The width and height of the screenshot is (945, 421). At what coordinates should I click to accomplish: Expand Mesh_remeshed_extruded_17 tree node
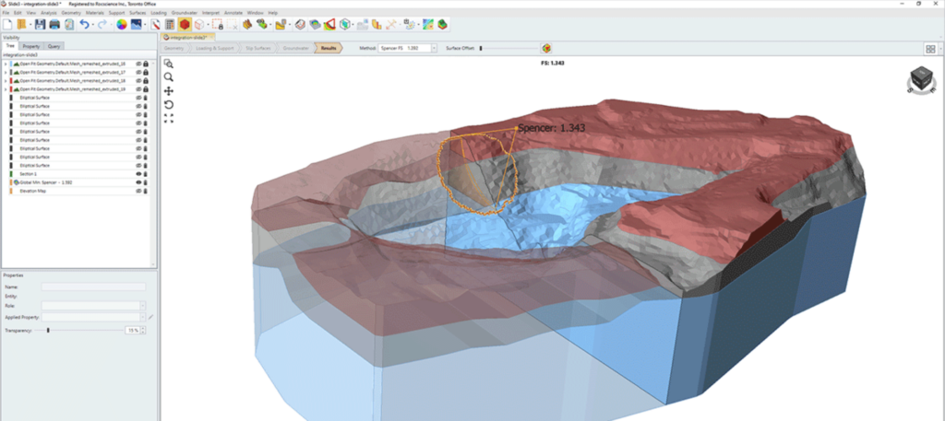tap(6, 72)
